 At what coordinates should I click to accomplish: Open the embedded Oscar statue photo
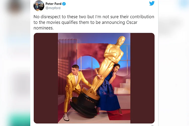pos(94,78)
